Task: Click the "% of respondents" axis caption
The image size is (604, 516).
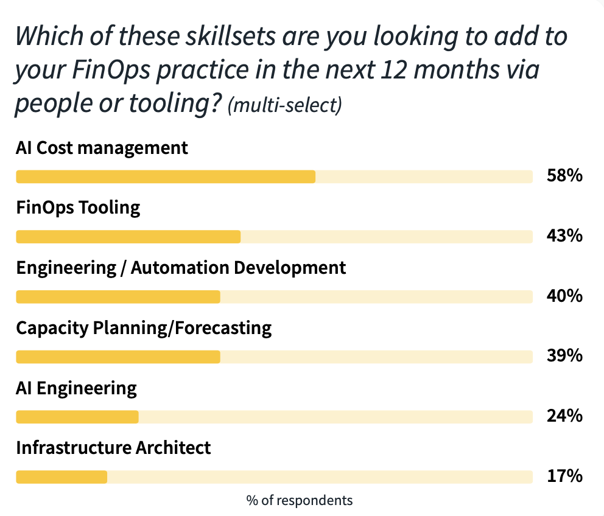Action: coord(300,501)
